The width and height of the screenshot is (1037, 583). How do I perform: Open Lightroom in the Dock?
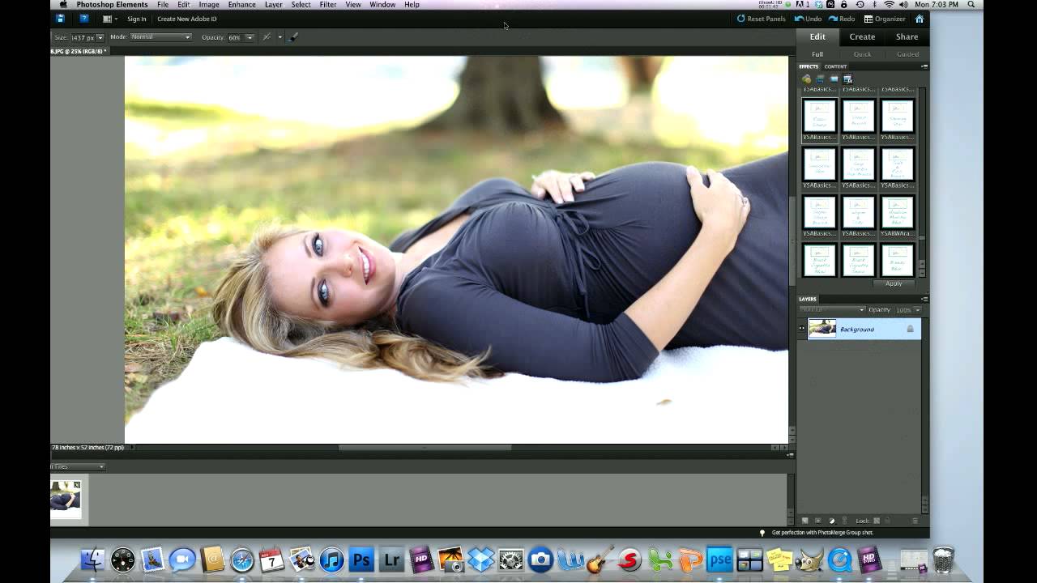(x=391, y=560)
